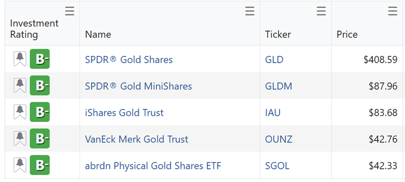Click the B- rating badge for IAU
The height and width of the screenshot is (182, 405).
pyautogui.click(x=40, y=113)
